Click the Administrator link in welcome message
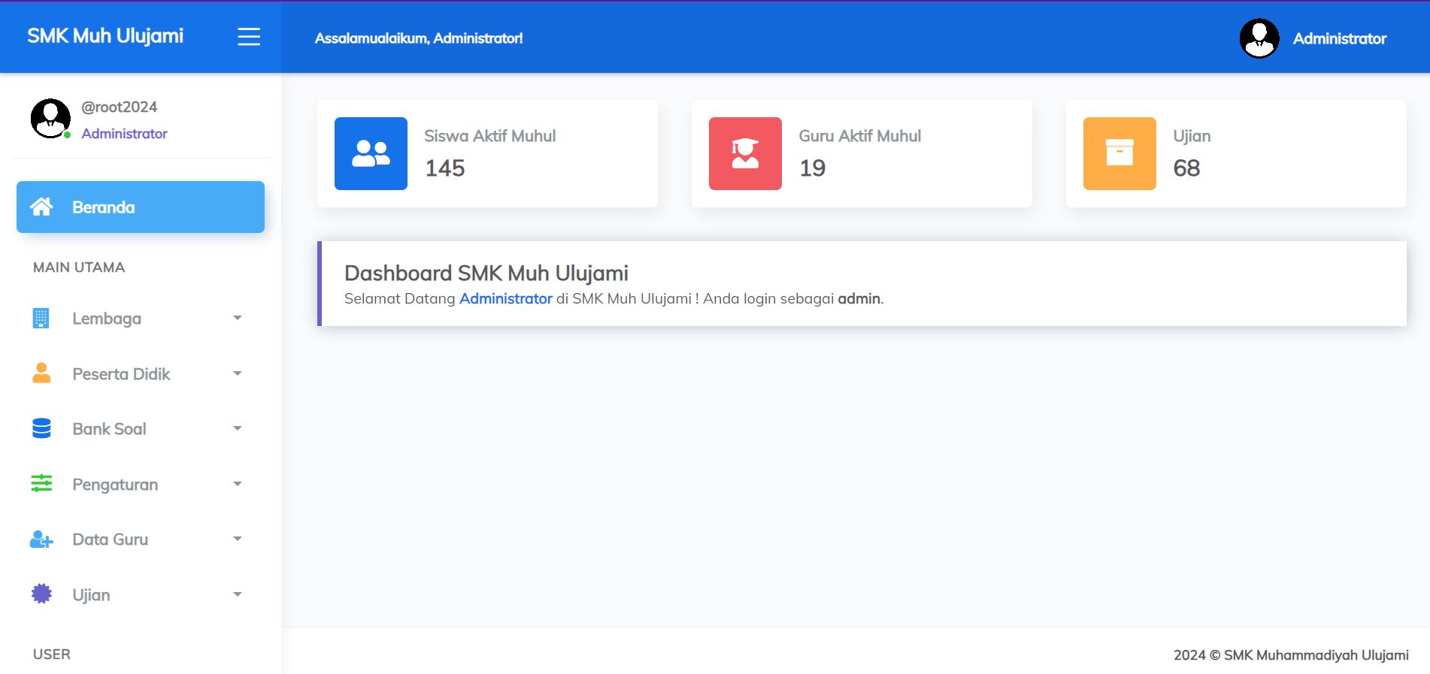 (x=505, y=299)
